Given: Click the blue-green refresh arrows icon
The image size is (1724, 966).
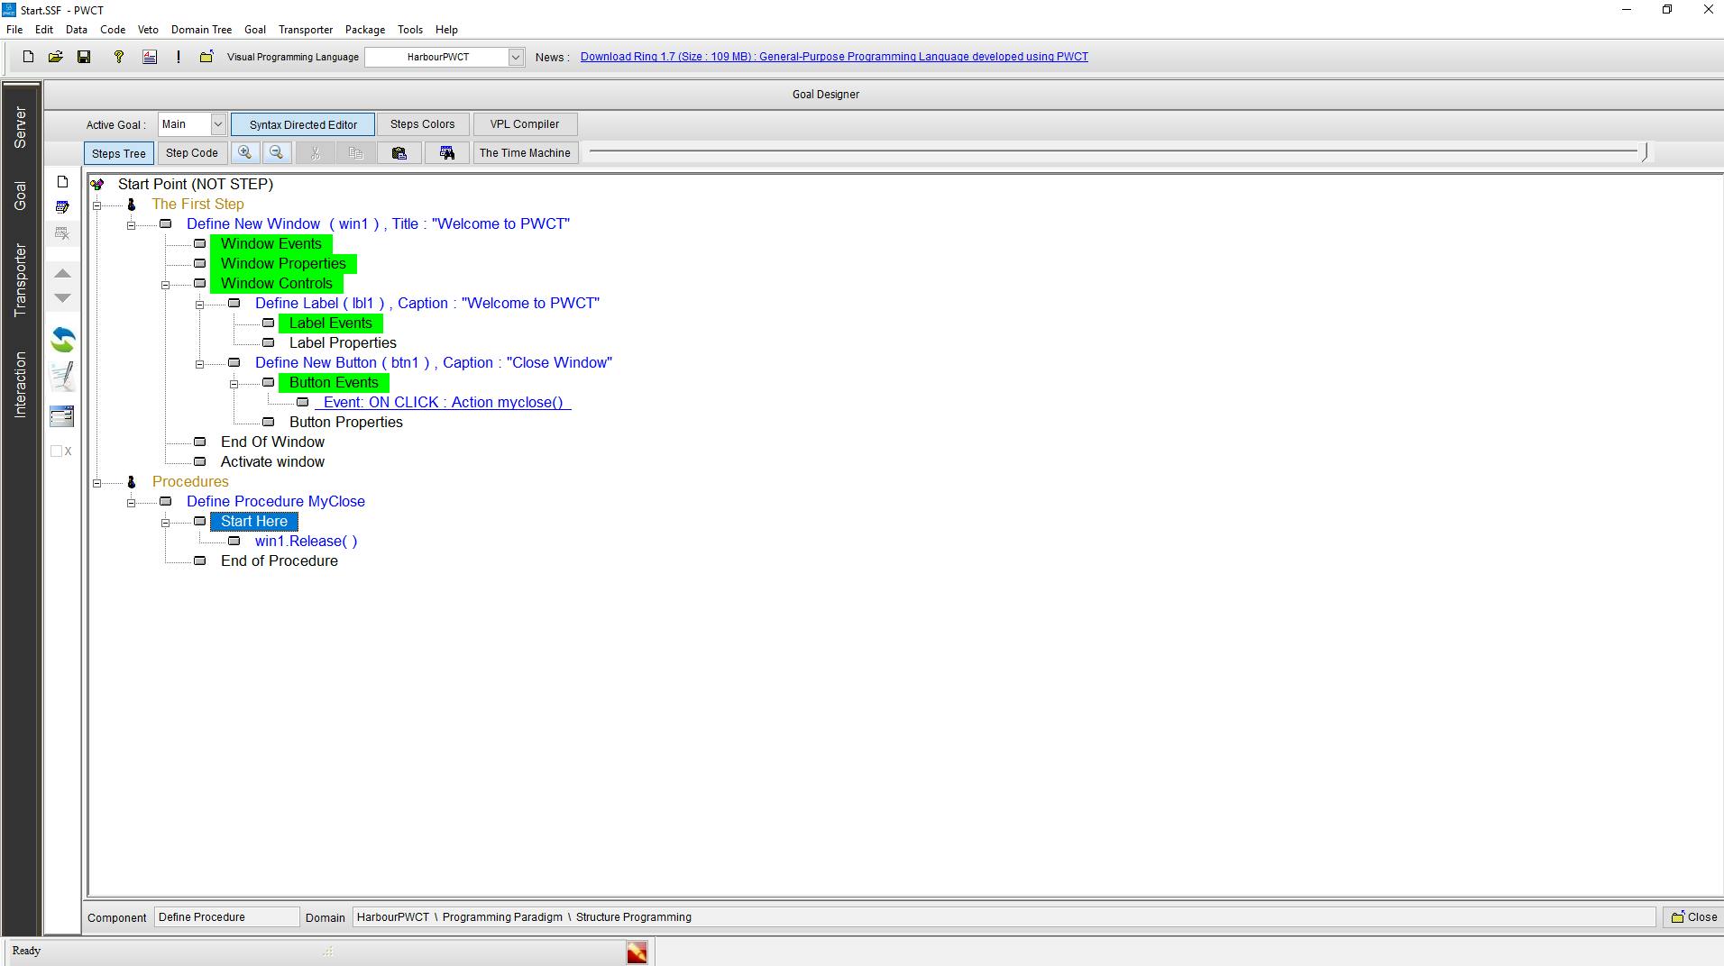Looking at the screenshot, I should coord(62,340).
